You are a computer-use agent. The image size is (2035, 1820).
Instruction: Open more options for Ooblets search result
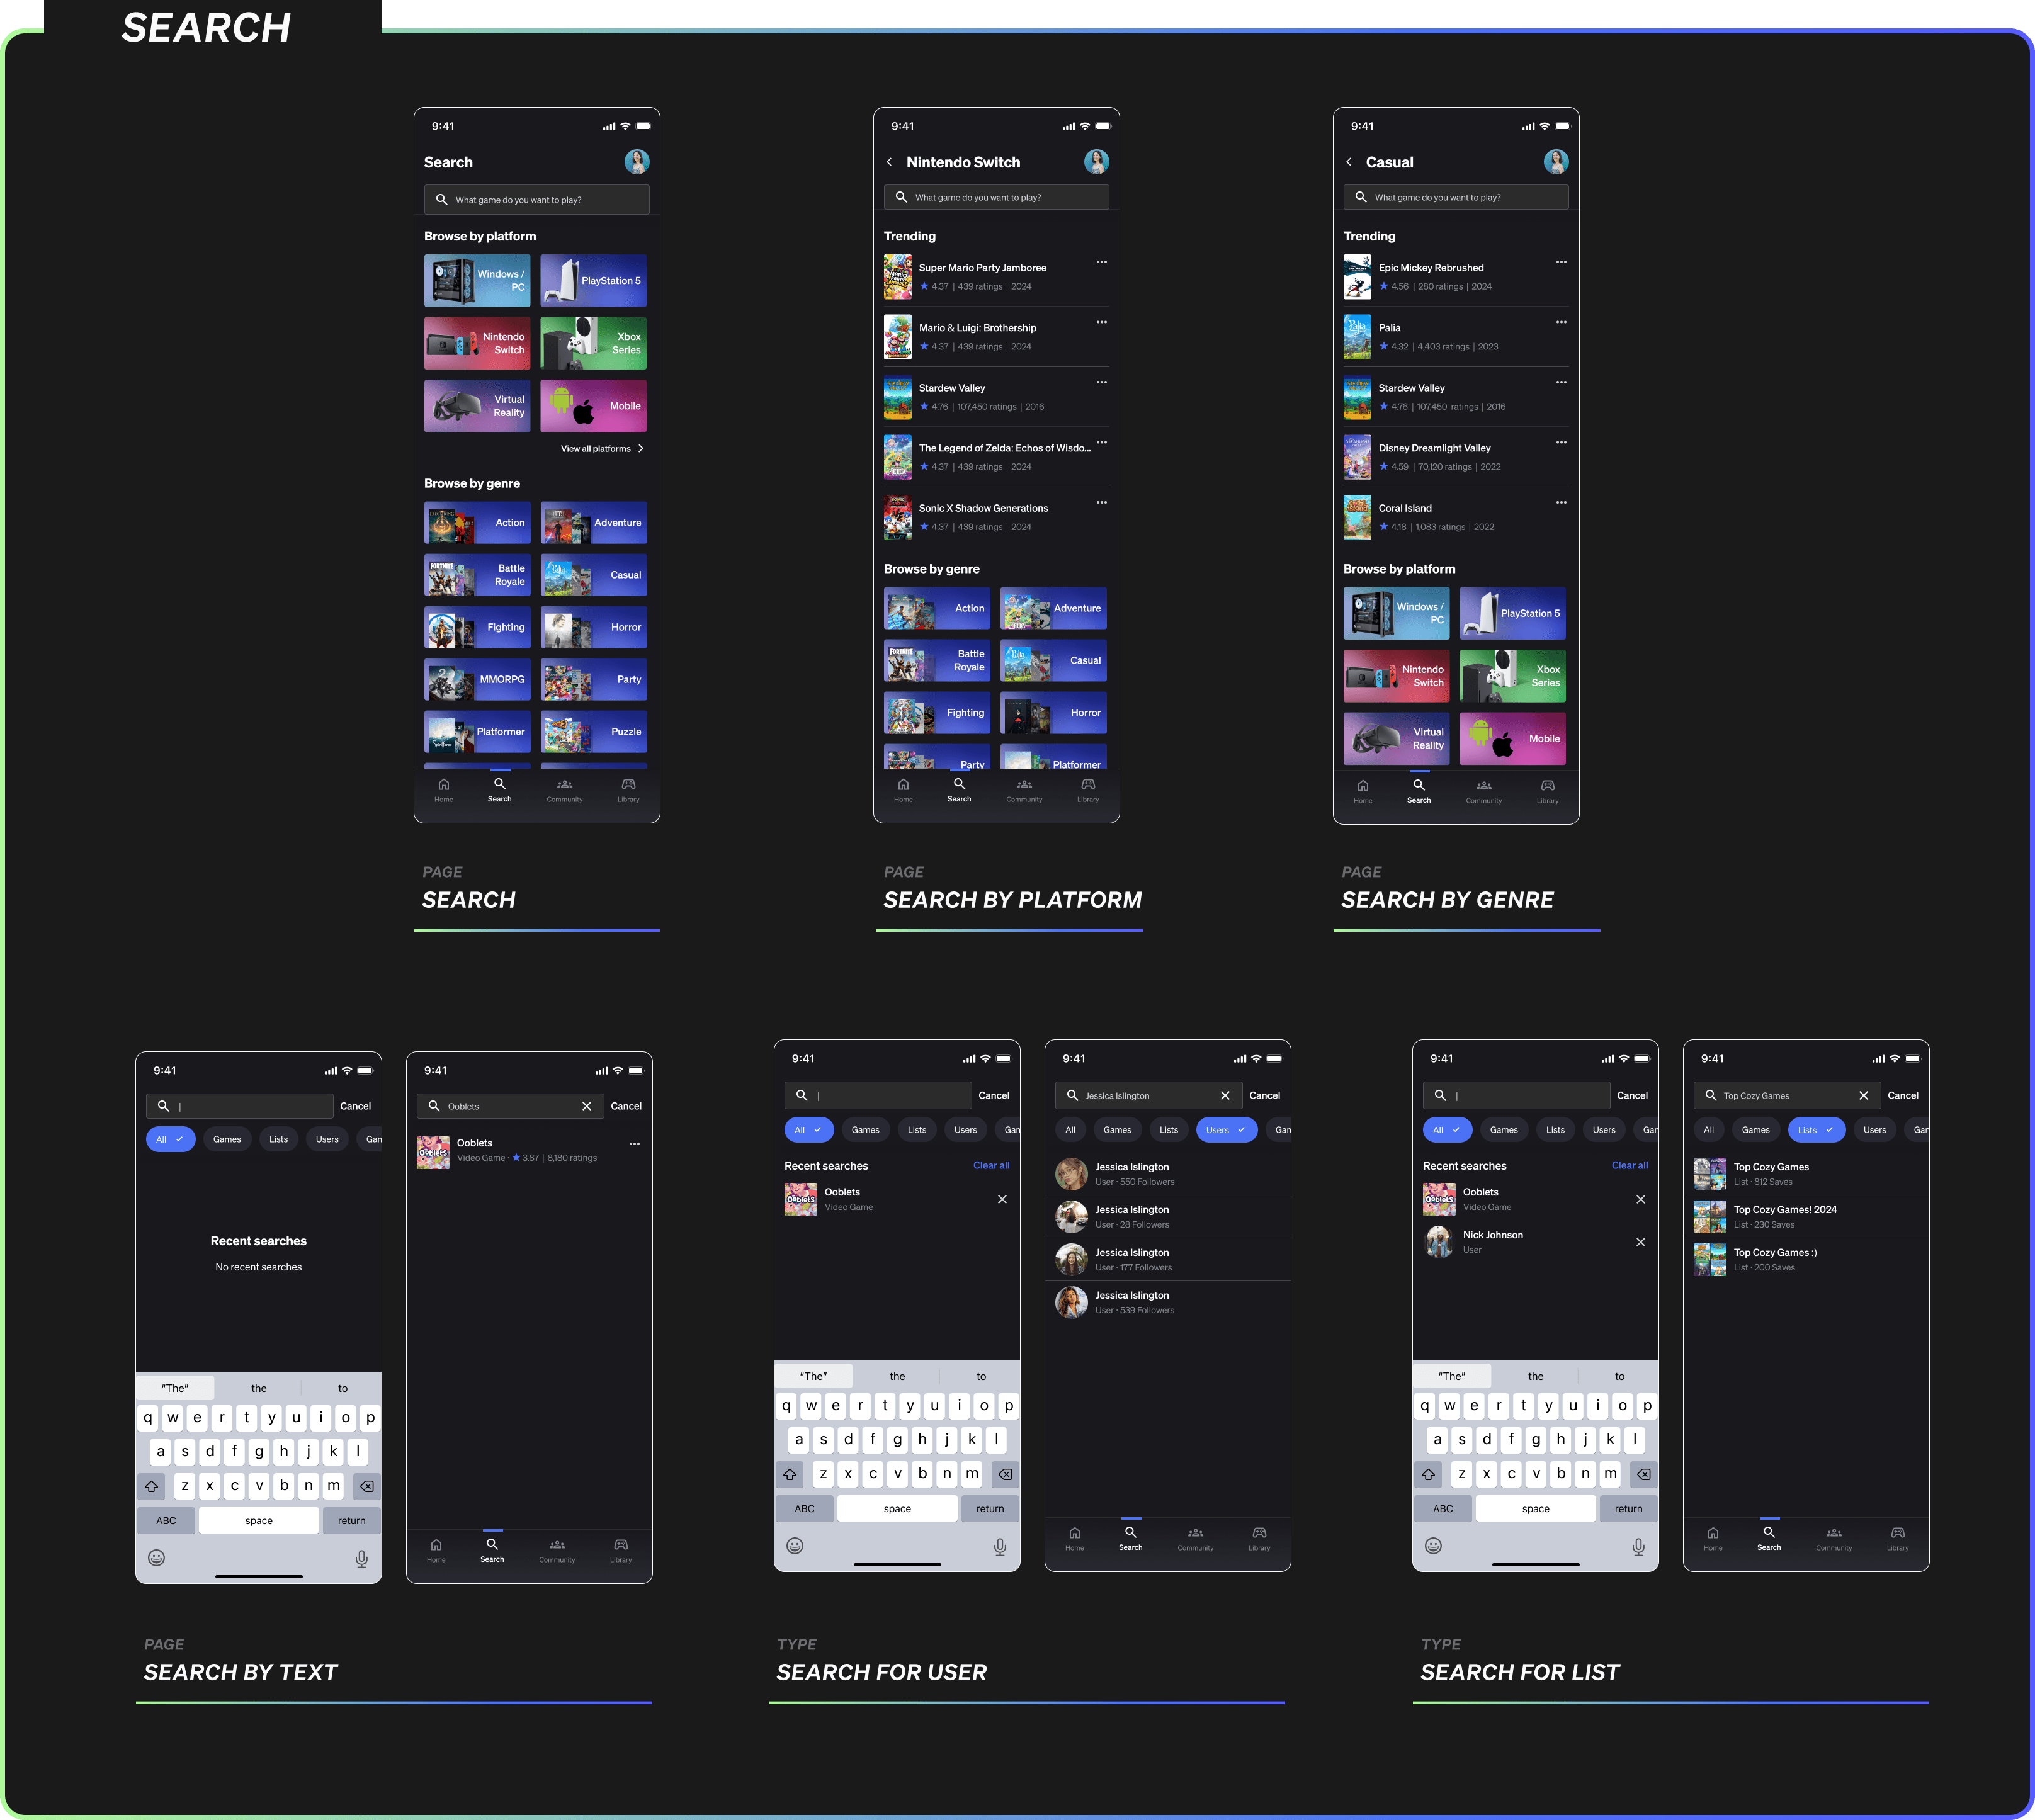click(x=634, y=1143)
